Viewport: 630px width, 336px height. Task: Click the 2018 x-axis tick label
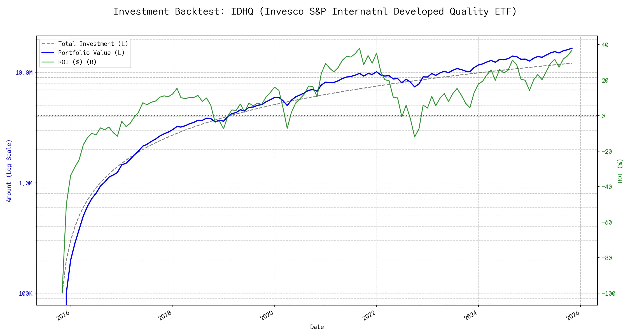tap(165, 316)
